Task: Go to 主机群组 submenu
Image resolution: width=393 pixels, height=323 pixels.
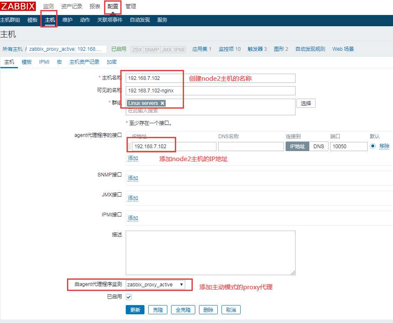Action: 10,20
